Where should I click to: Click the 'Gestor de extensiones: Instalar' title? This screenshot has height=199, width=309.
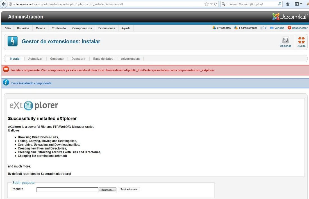(61, 41)
